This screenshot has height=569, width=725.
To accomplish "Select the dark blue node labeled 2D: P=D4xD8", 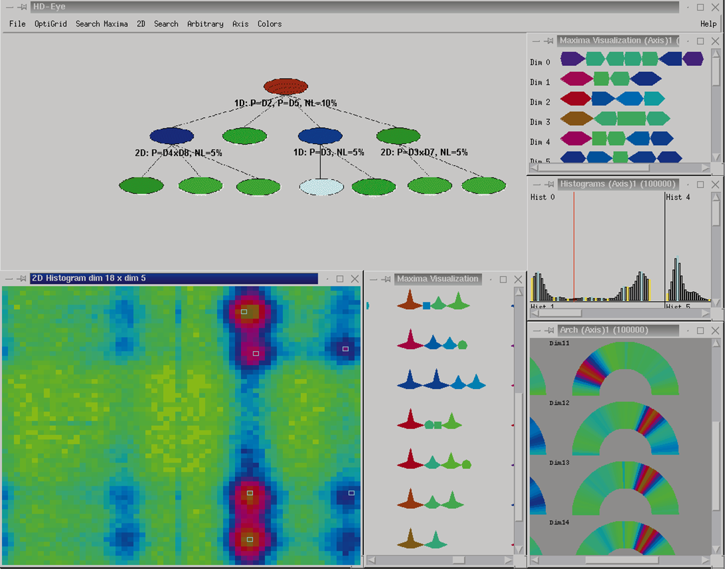I will pos(172,136).
